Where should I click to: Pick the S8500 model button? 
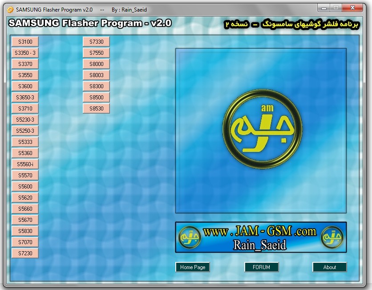(x=96, y=98)
